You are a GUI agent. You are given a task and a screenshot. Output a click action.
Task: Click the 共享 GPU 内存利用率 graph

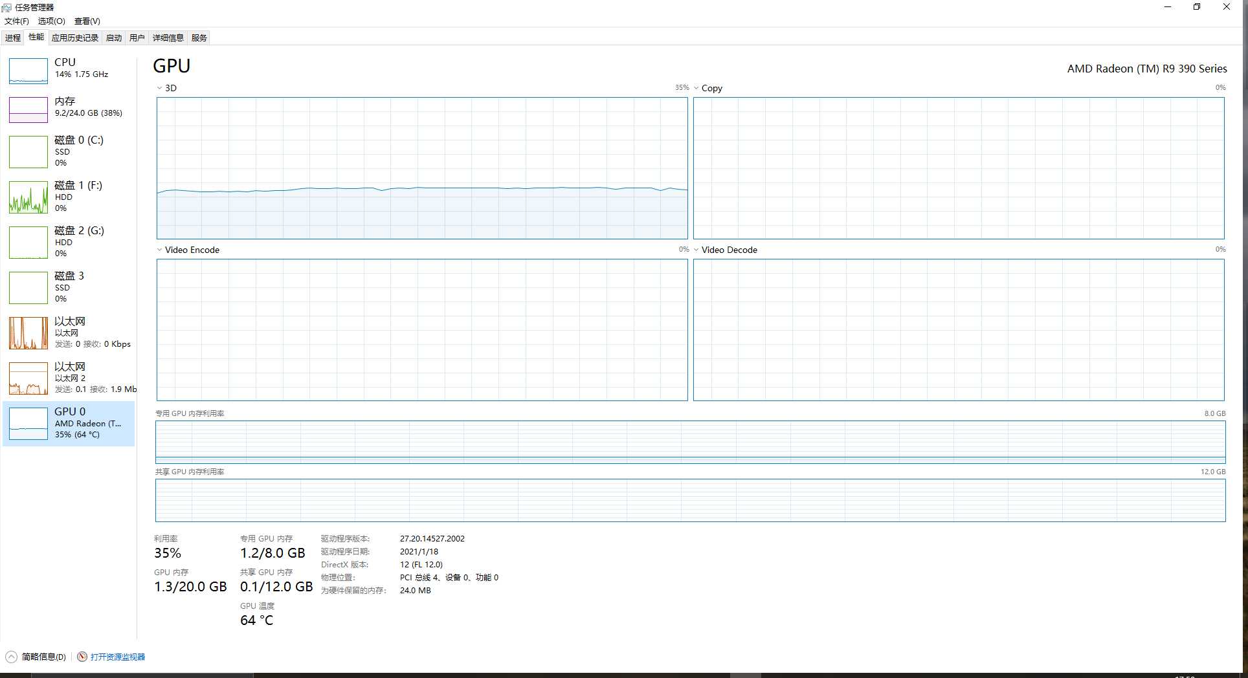click(691, 500)
